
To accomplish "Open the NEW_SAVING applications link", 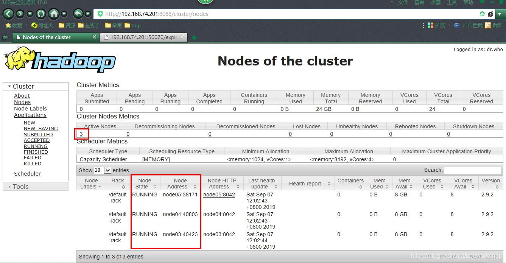I will click(x=41, y=129).
